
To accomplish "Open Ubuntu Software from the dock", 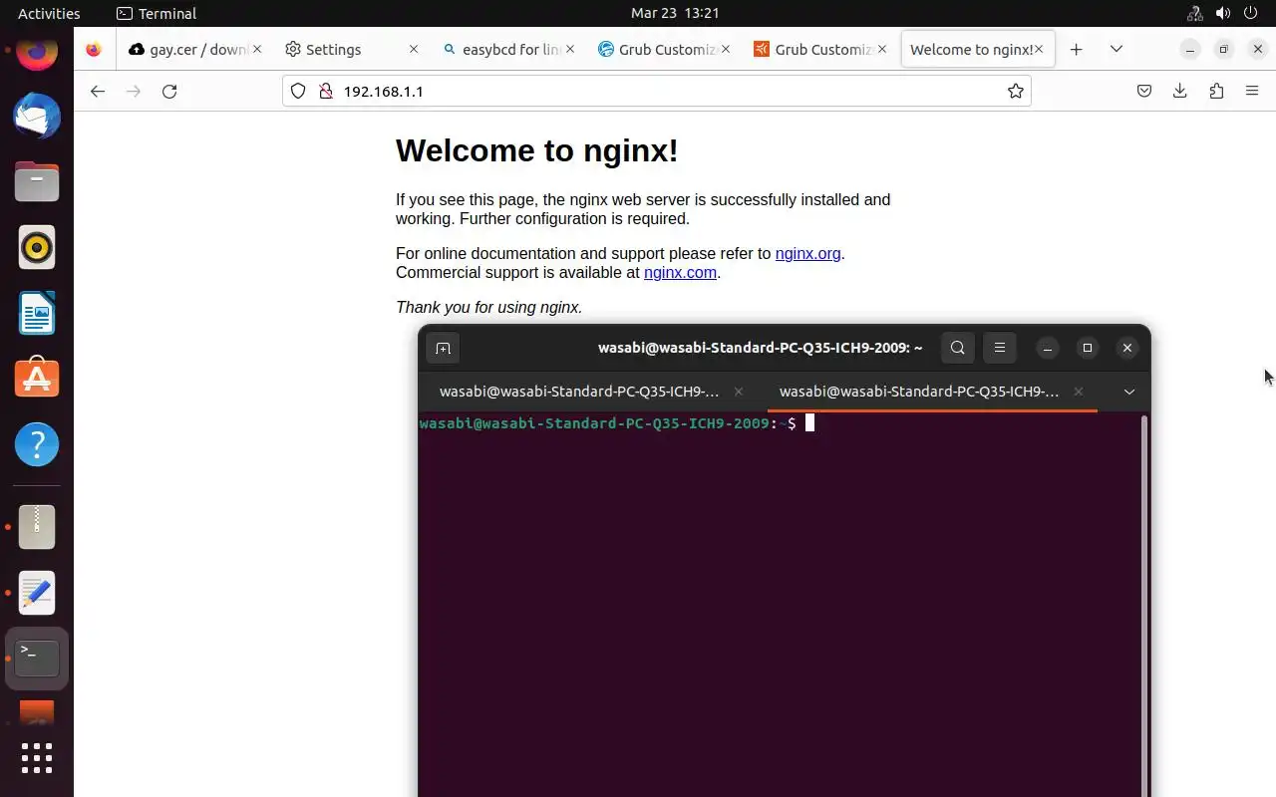I will click(37, 379).
